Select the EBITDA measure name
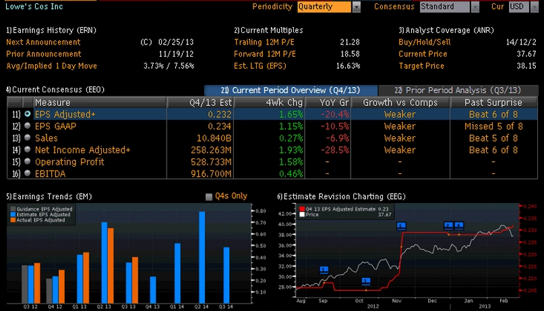 point(50,173)
